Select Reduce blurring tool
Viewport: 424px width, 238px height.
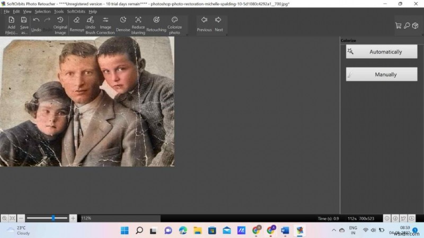(138, 25)
